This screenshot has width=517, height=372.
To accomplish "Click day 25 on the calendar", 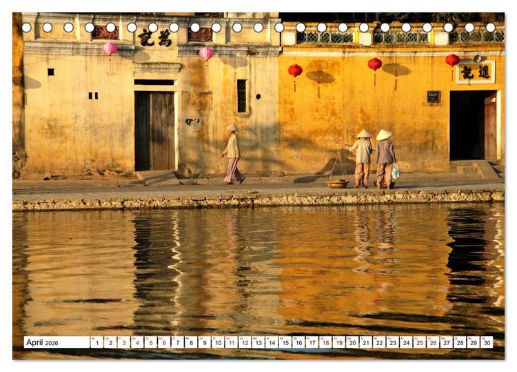I will (x=420, y=342).
